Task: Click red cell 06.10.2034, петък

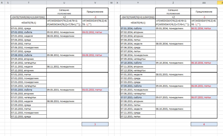Action: click(x=204, y=63)
